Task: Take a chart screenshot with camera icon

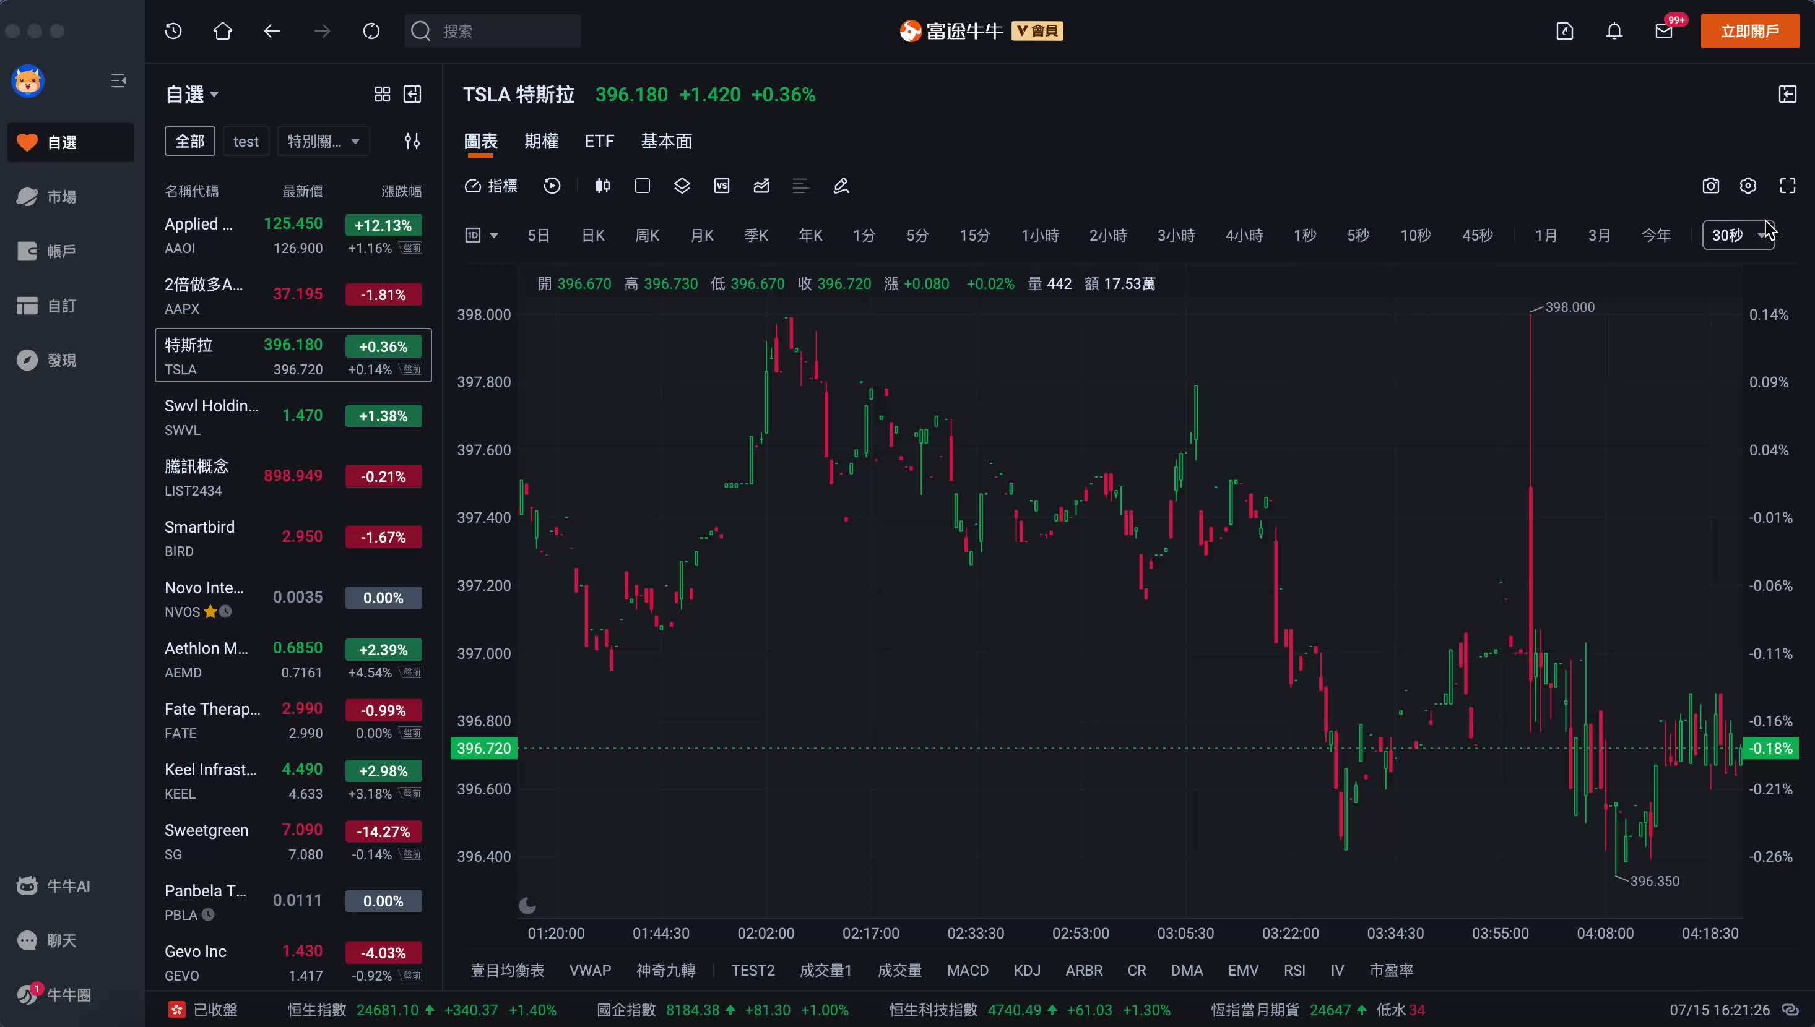Action: [x=1710, y=186]
